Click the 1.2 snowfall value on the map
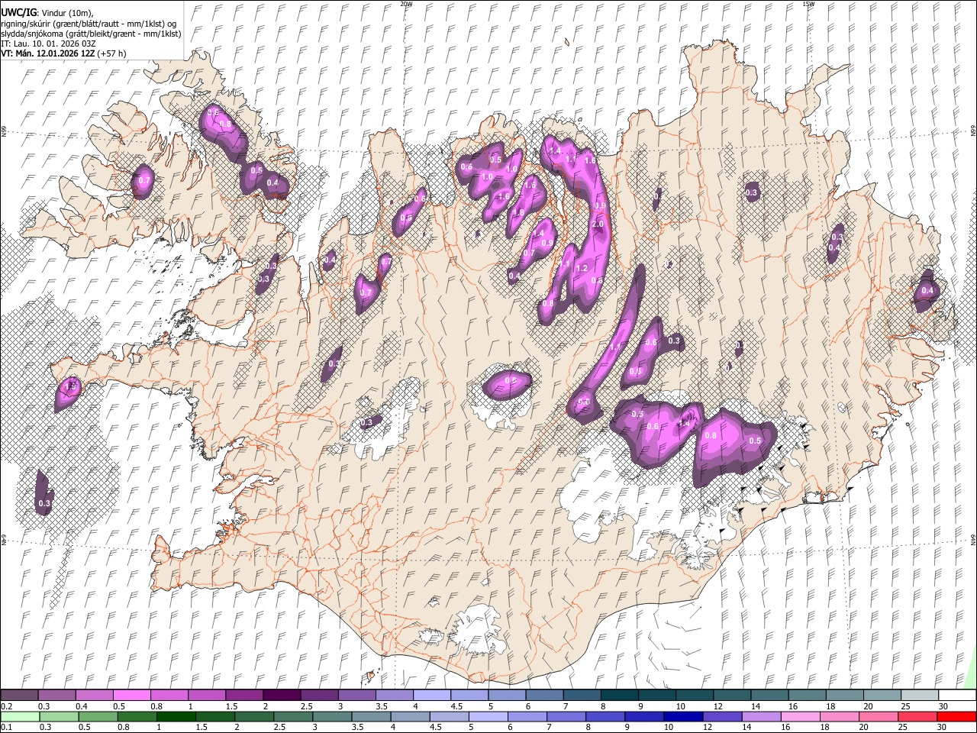 [582, 269]
